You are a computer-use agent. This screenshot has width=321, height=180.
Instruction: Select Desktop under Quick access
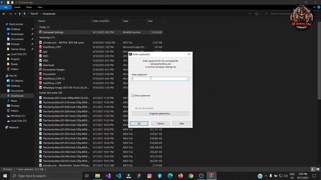(16, 29)
